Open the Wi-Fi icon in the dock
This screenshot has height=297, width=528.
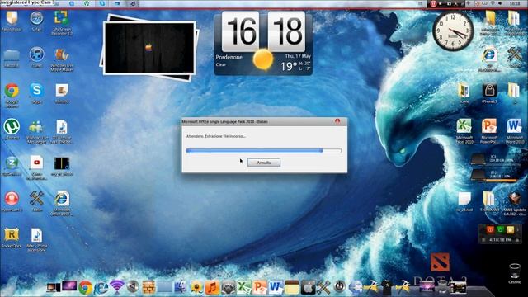pos(117,286)
